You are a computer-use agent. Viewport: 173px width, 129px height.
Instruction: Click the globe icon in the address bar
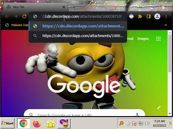click(x=35, y=16)
